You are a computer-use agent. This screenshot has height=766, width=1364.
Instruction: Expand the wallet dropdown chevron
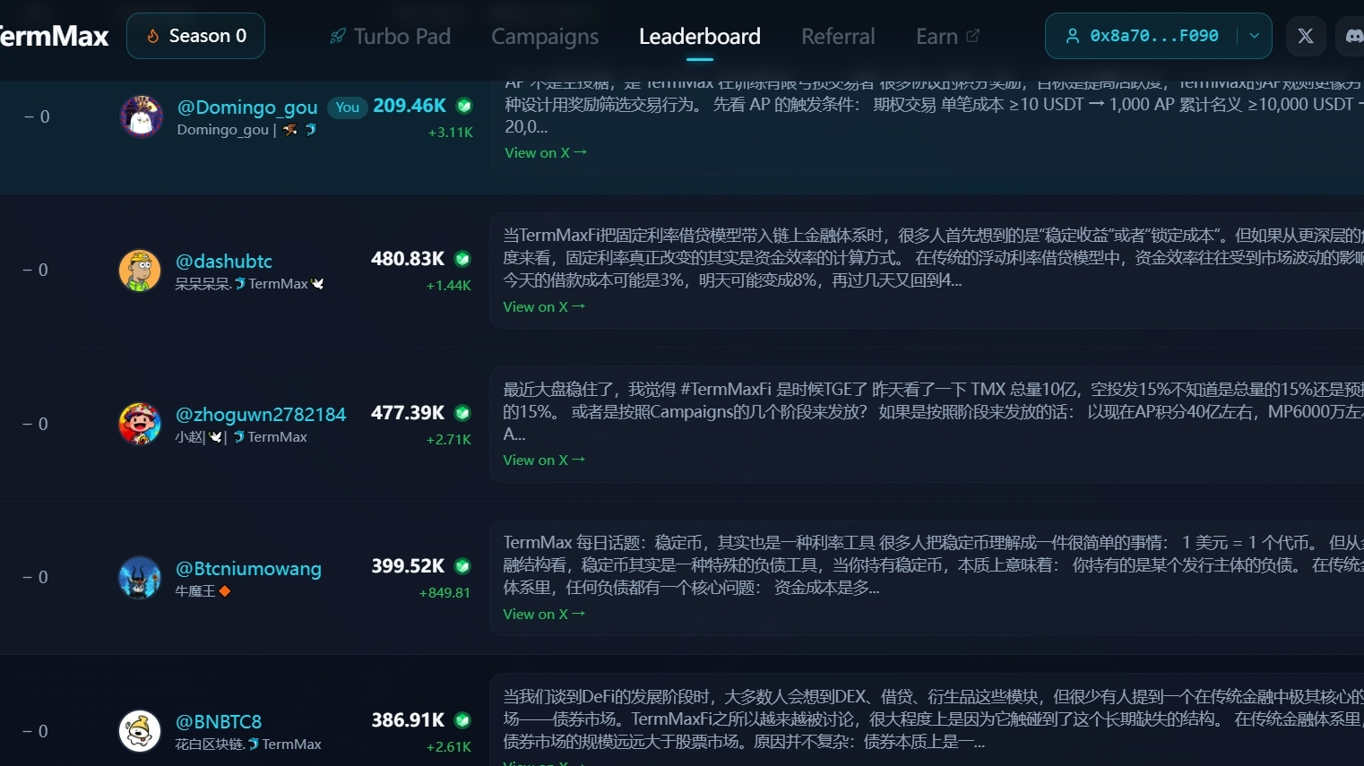(1255, 36)
